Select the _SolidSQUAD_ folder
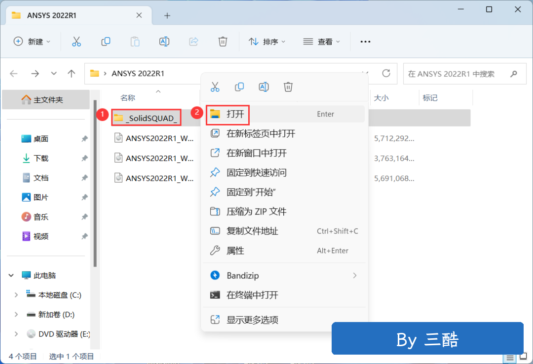The image size is (533, 364). [x=146, y=118]
